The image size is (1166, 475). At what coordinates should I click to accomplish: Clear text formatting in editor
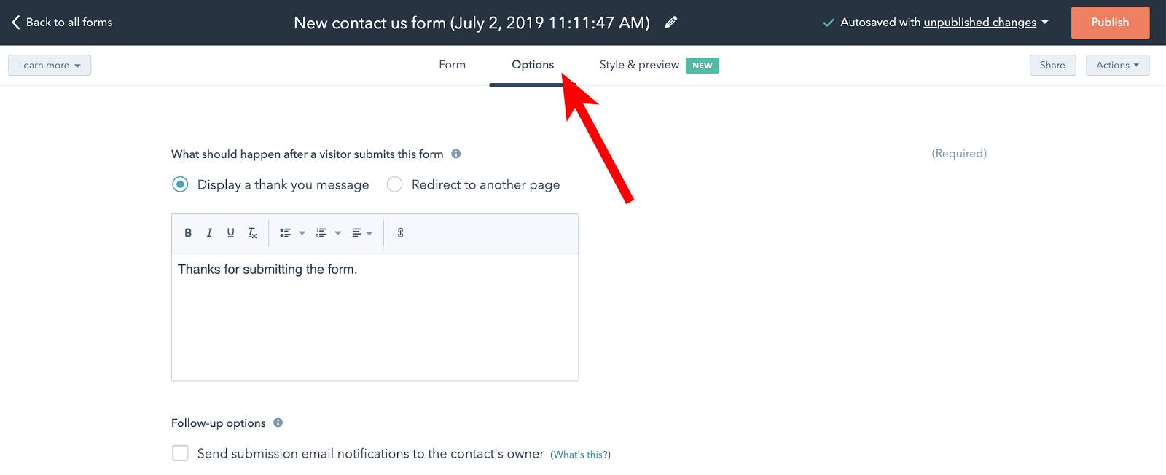click(252, 233)
